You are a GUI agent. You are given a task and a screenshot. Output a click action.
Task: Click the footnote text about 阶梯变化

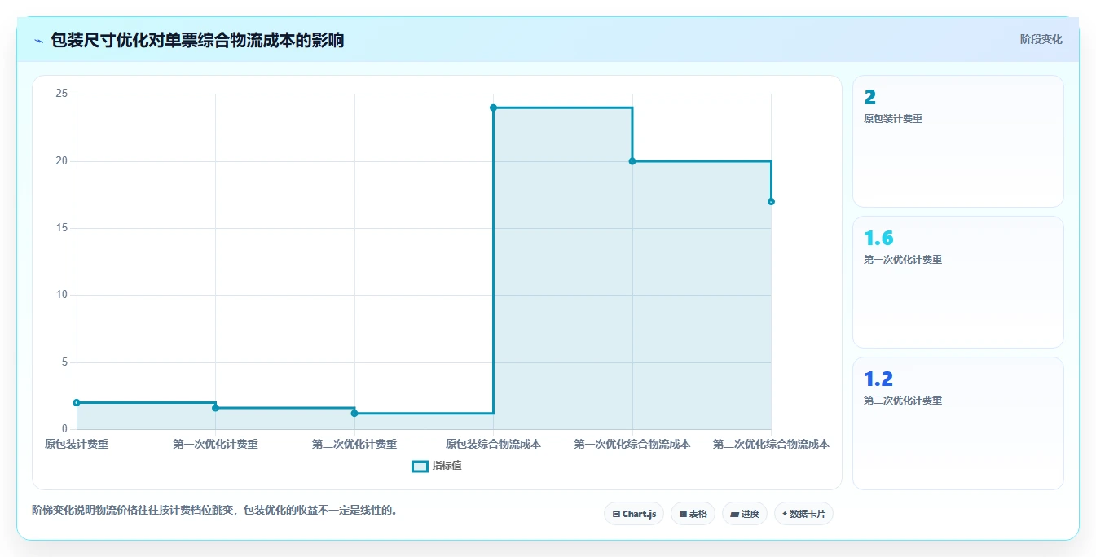(x=215, y=511)
